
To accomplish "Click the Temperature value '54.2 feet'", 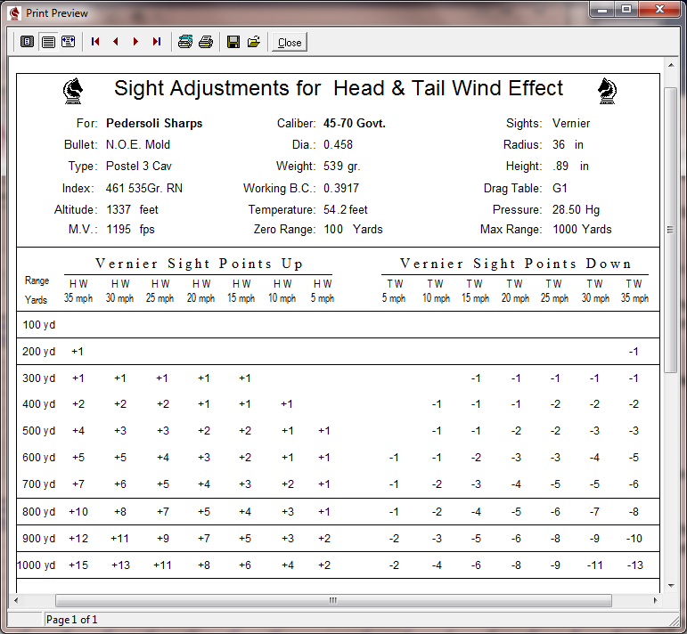I will 345,210.
